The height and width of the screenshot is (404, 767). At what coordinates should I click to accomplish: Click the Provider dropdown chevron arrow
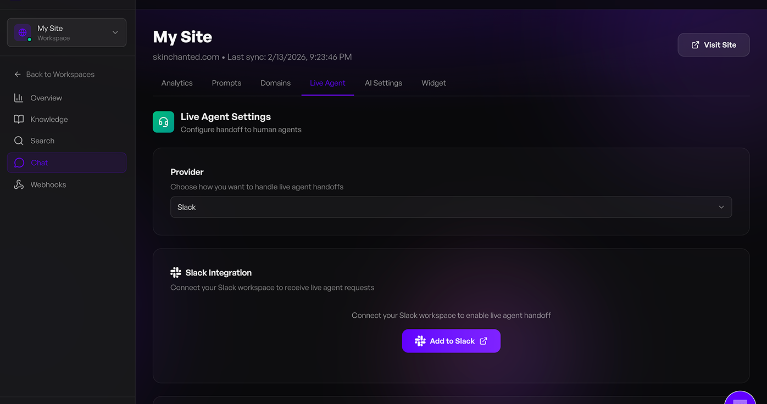721,207
